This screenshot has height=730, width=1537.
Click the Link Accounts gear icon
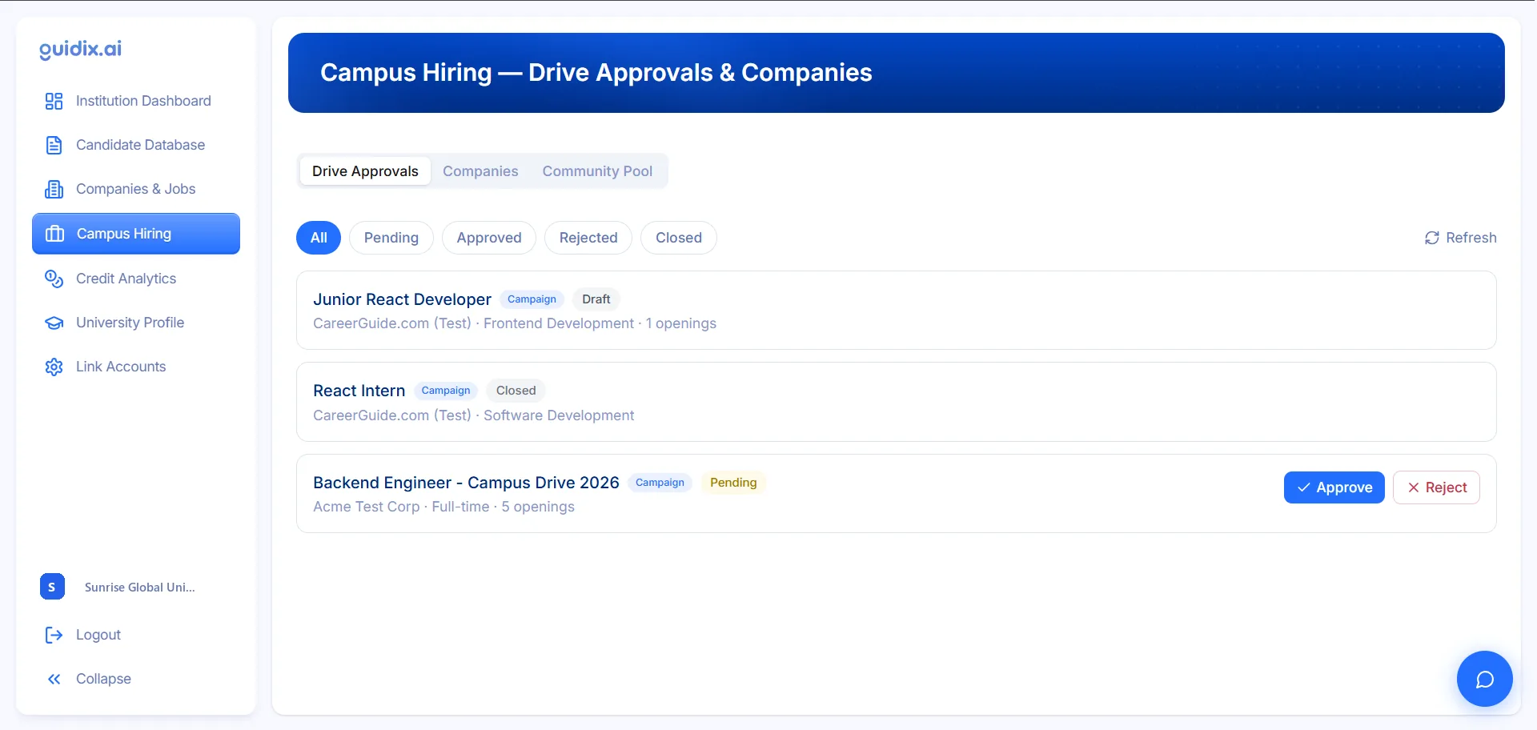point(54,367)
